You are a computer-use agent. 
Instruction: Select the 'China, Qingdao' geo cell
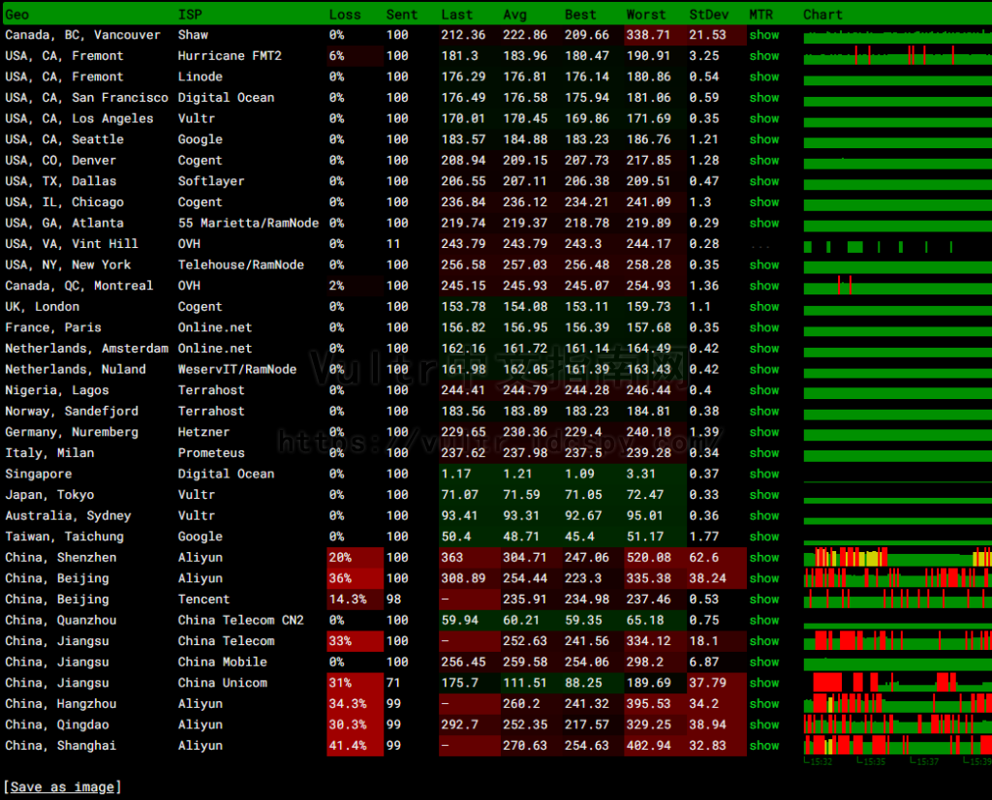57,724
